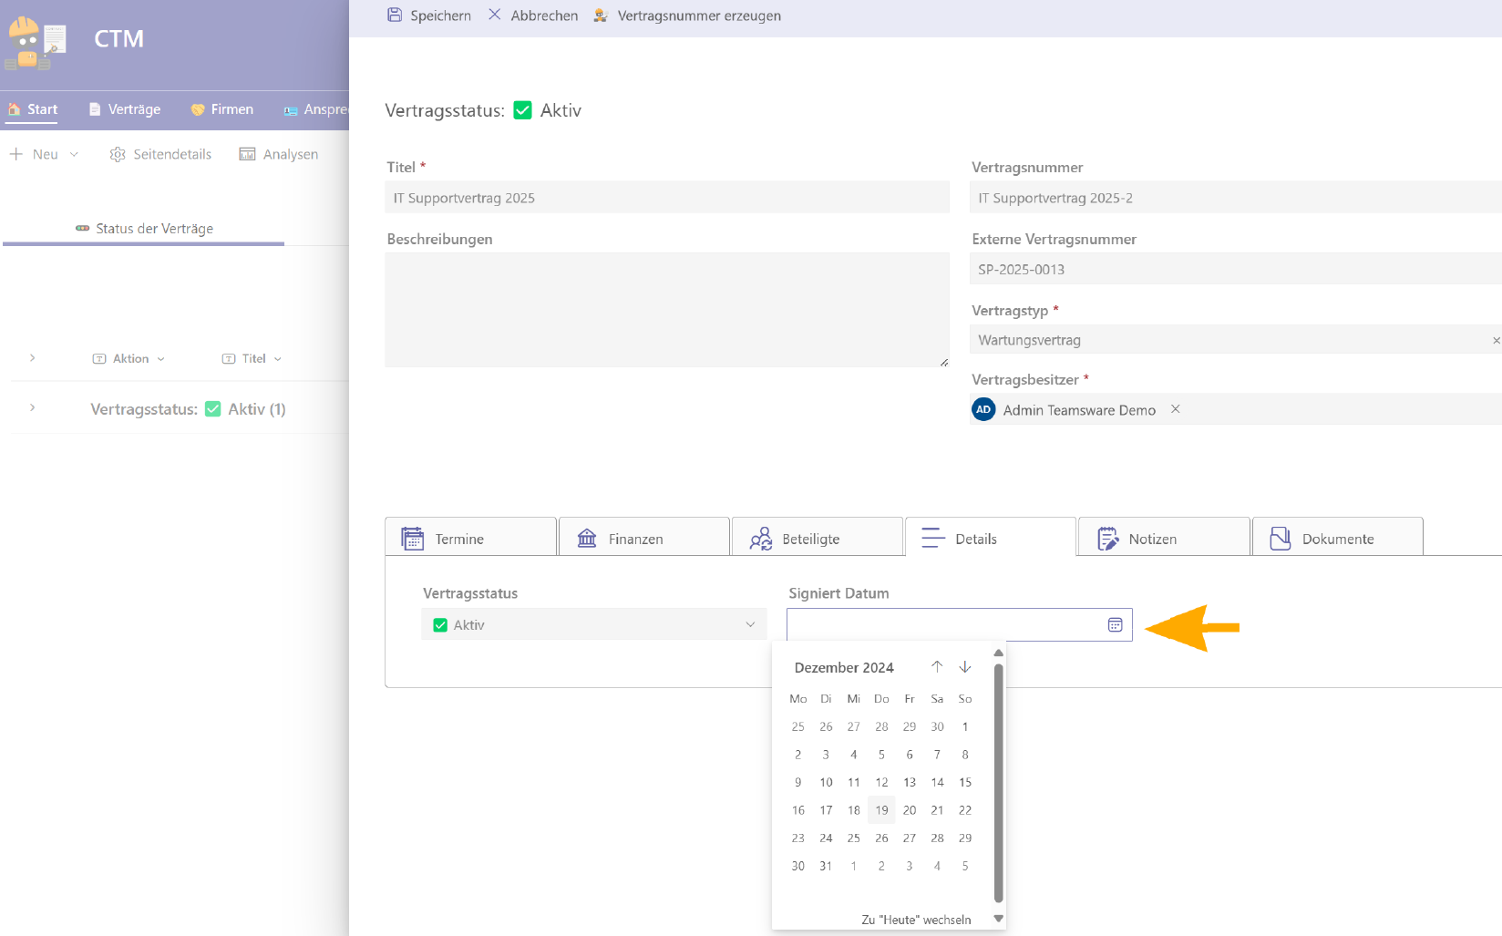Image resolution: width=1502 pixels, height=936 pixels.
Task: Click the Abbrechen X icon
Action: (494, 15)
